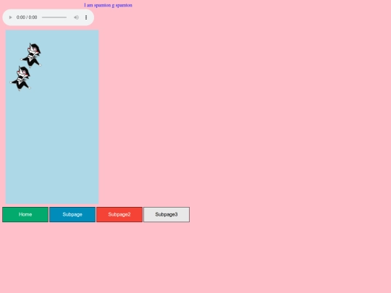This screenshot has width=391, height=293.
Task: Click the upper Spamton character image
Action: coord(31,55)
